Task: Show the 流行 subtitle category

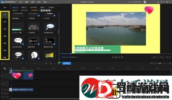Action: click(x=15, y=10)
